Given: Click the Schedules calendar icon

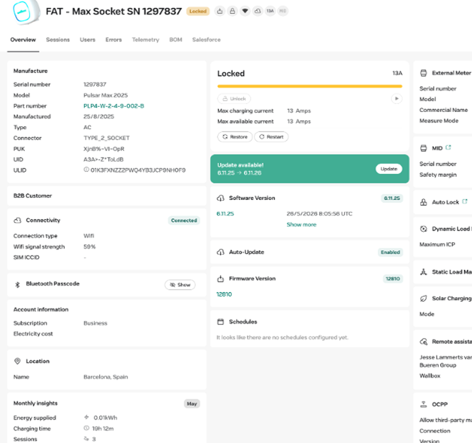Looking at the screenshot, I should click(x=221, y=321).
